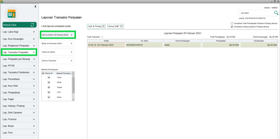The width and height of the screenshot is (280, 139).
Task: Click the Cari Struk search field
Action: click(x=256, y=13)
